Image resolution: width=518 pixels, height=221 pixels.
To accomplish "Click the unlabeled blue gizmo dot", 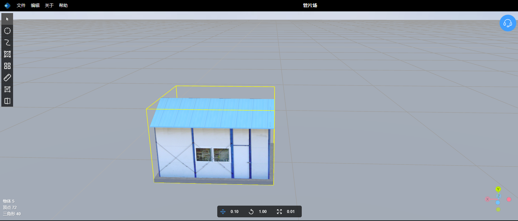I will (498, 203).
